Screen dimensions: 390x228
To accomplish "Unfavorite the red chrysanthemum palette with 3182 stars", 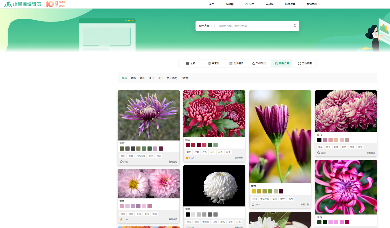I will [187, 158].
